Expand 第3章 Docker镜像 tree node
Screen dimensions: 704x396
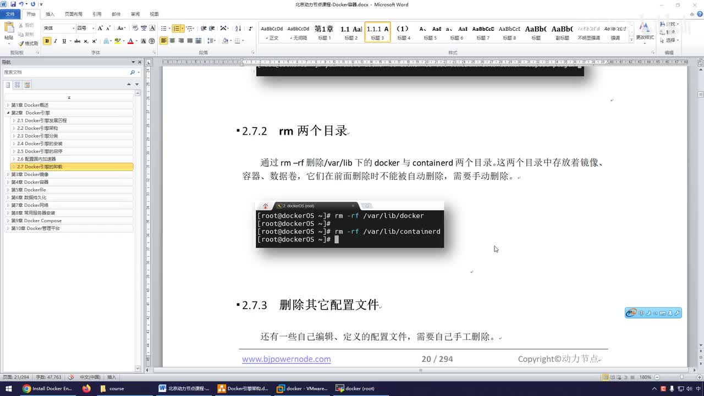tap(8, 174)
